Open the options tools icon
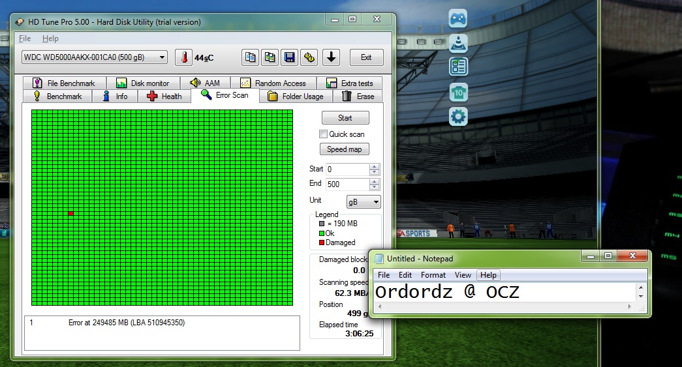The image size is (682, 367). tap(309, 57)
